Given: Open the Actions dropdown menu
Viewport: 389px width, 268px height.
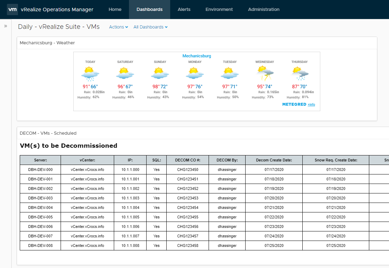Looking at the screenshot, I should tap(118, 27).
